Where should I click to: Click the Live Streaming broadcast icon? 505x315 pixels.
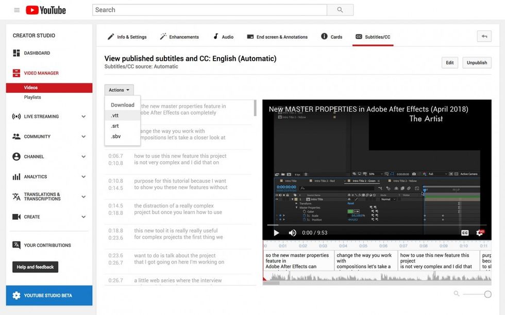[16, 116]
